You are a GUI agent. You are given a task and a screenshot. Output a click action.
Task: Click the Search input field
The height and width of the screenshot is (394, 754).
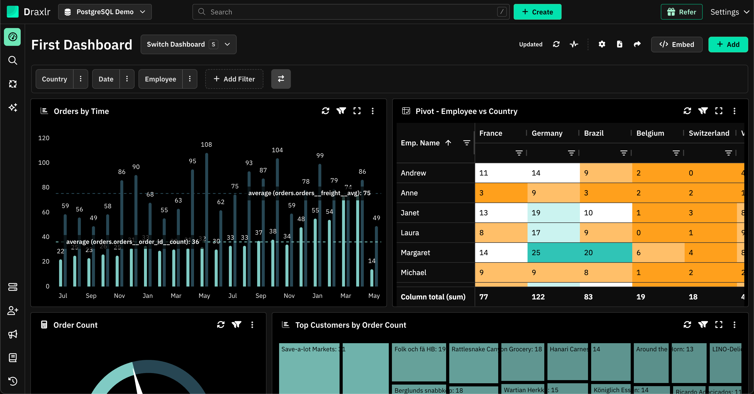(x=351, y=12)
